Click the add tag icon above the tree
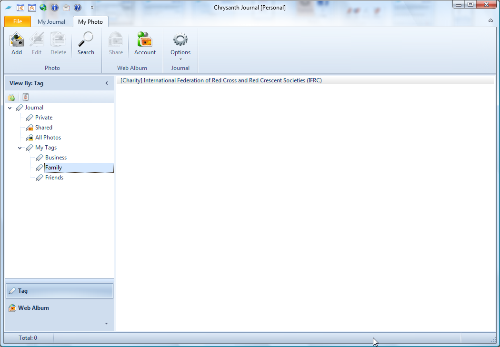This screenshot has height=347, width=500. tap(11, 98)
